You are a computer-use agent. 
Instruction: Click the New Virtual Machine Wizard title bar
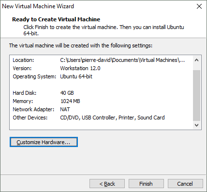pos(97,6)
